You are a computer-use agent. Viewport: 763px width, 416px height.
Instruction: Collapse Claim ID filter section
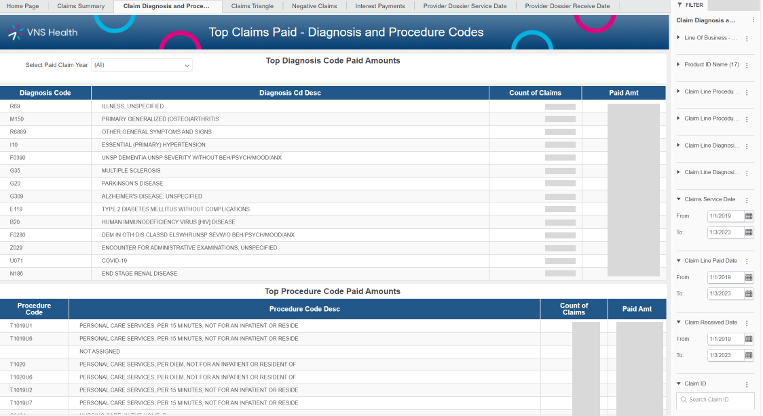click(678, 383)
